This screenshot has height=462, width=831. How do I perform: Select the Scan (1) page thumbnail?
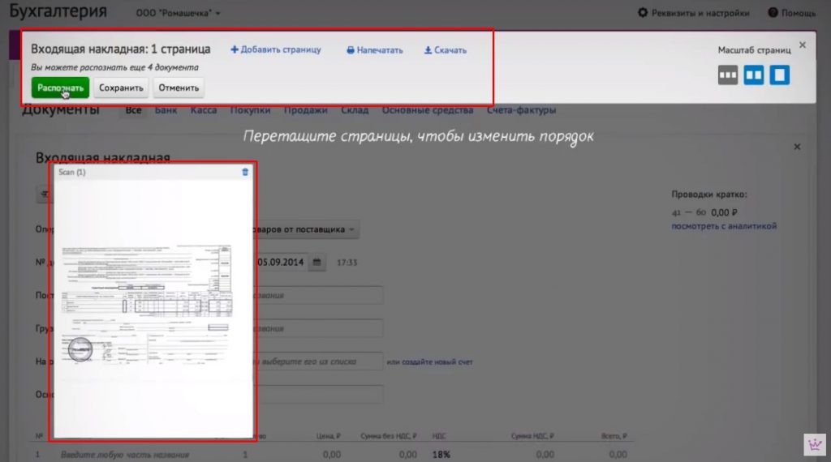[153, 302]
